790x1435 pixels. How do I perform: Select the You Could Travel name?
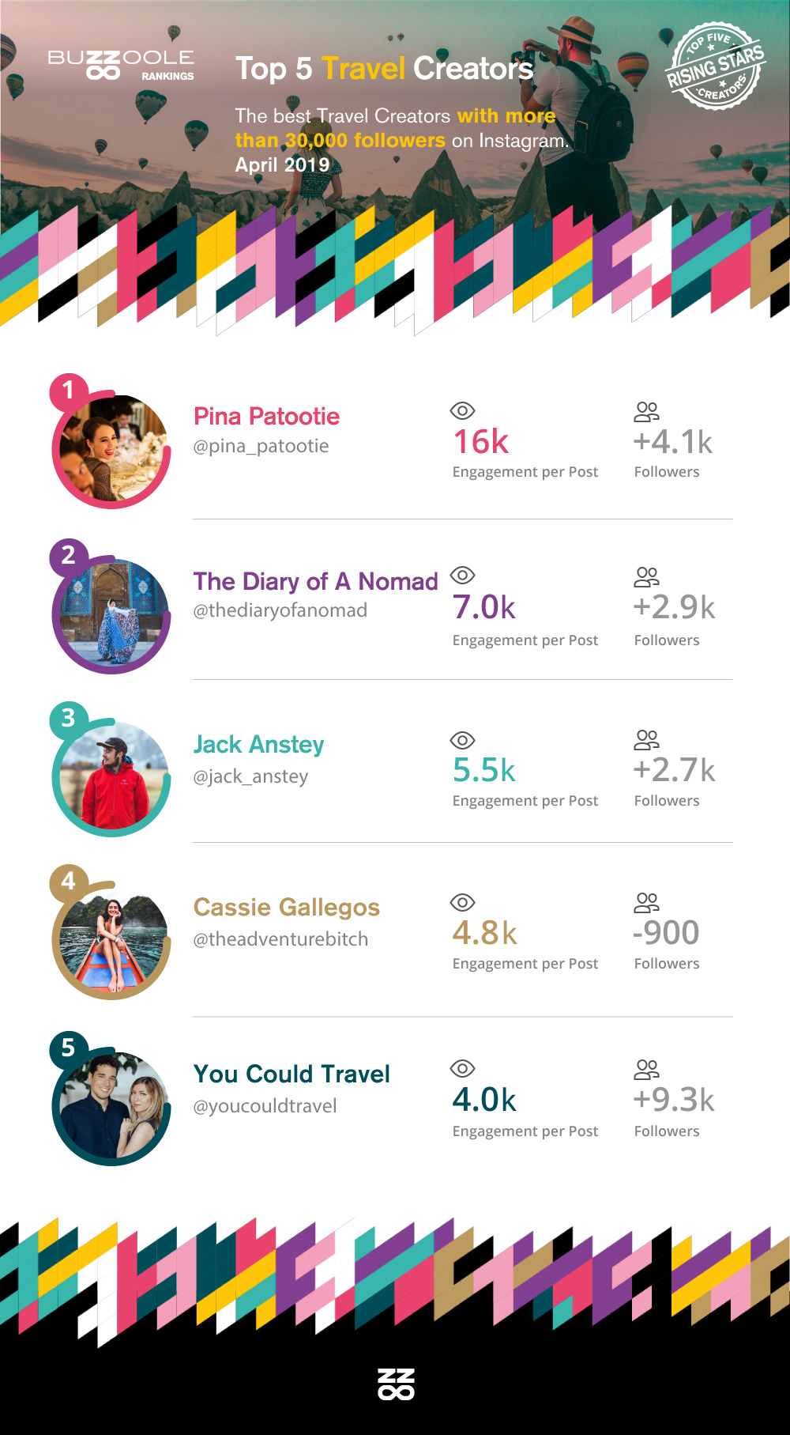pos(292,1074)
